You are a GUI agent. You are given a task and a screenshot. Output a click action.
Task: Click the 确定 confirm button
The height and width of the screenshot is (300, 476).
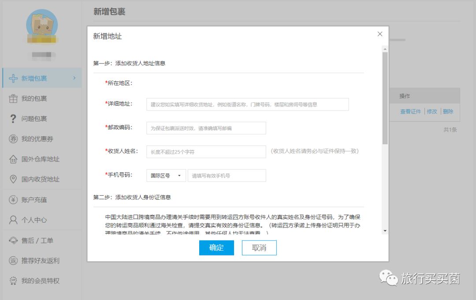coord(216,248)
